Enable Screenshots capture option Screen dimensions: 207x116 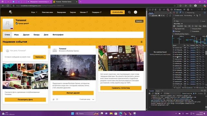click(191, 31)
